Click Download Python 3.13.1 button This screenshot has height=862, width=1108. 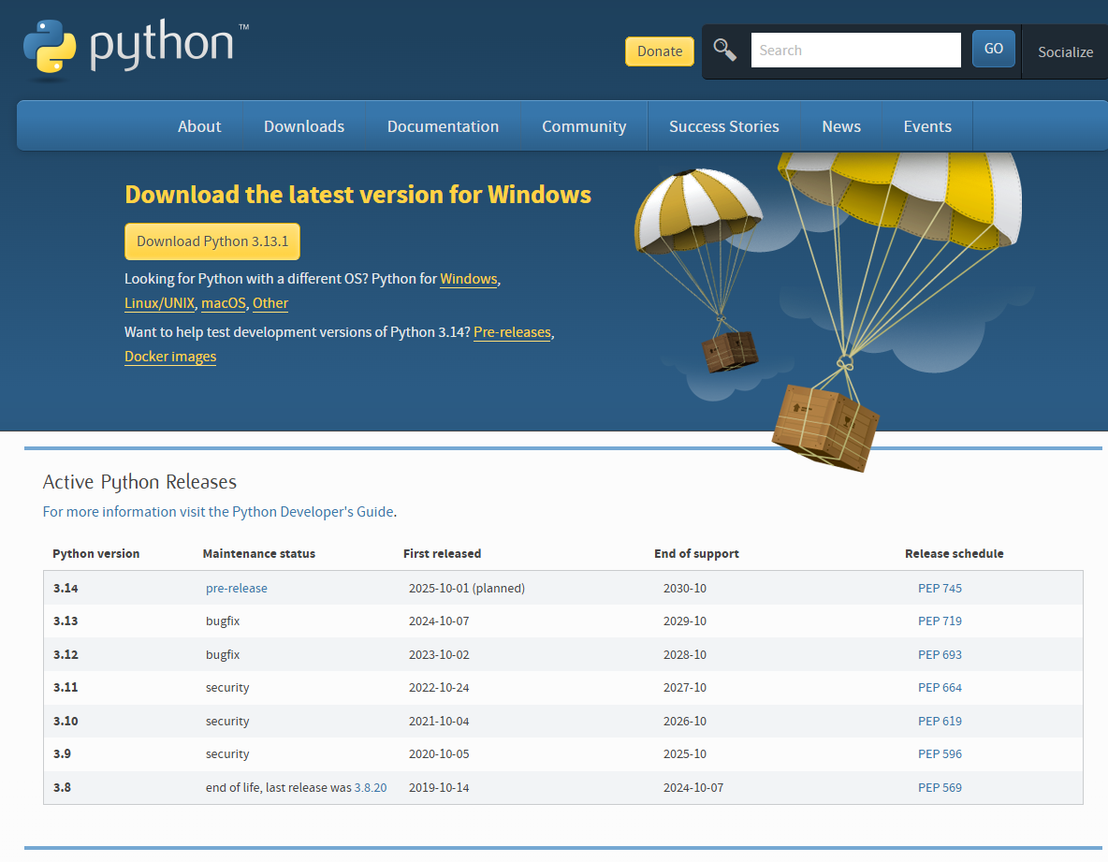[212, 241]
